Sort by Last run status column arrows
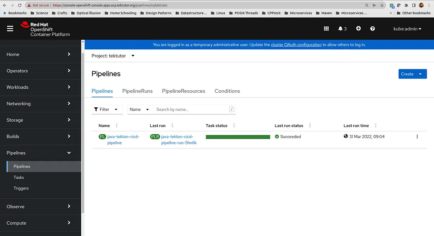Image resolution: width=434 pixels, height=236 pixels. (x=310, y=125)
